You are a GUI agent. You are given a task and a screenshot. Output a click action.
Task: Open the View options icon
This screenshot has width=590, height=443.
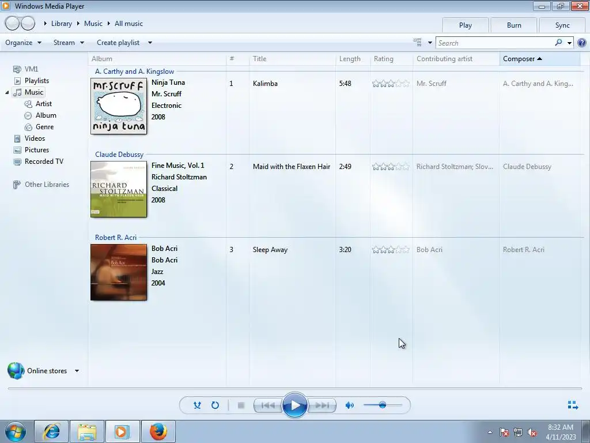click(x=417, y=42)
